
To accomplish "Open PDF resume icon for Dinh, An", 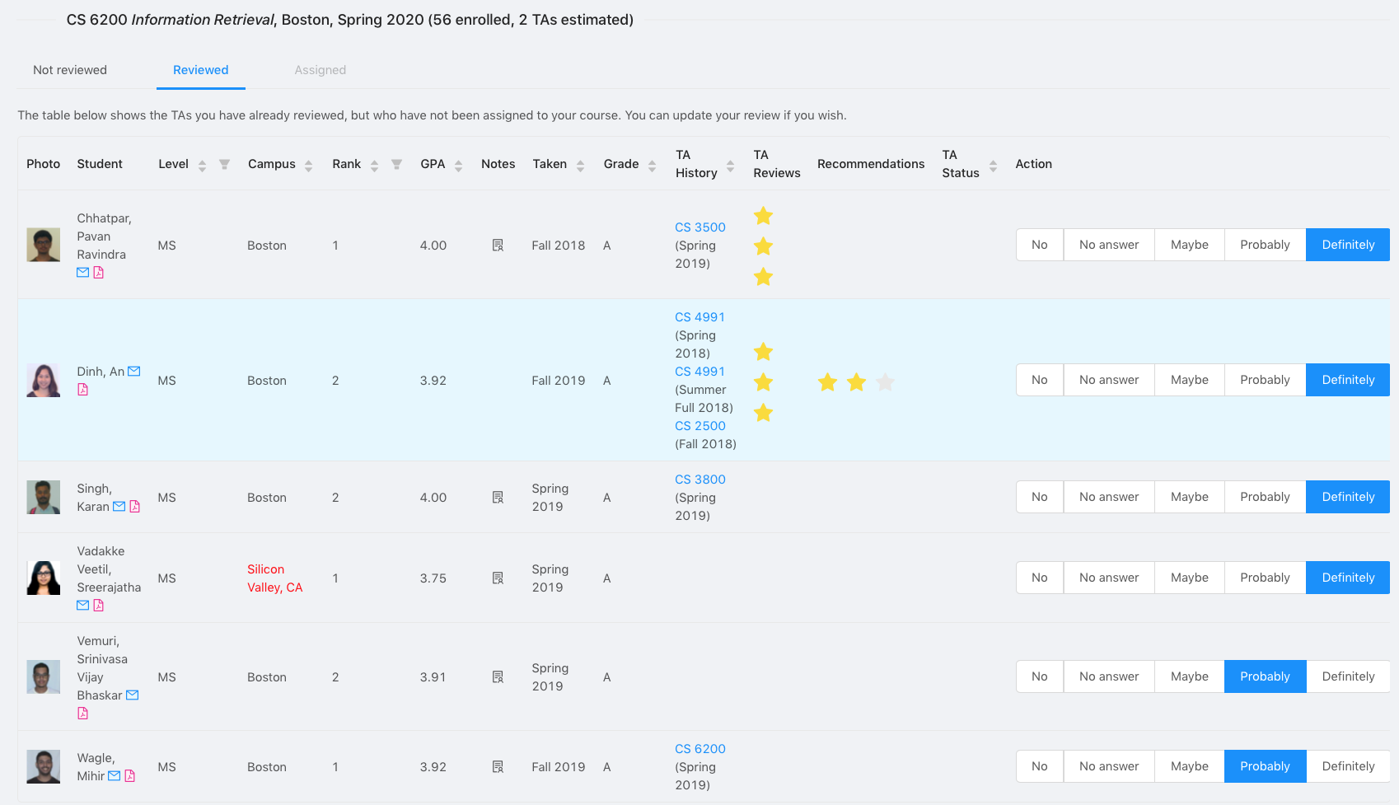I will click(x=82, y=390).
